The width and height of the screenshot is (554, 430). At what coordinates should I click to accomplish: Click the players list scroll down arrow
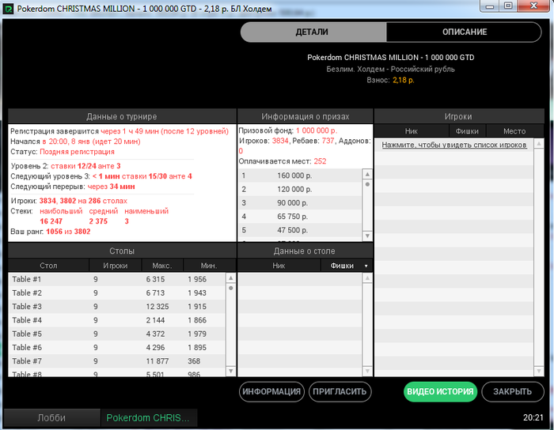point(539,371)
